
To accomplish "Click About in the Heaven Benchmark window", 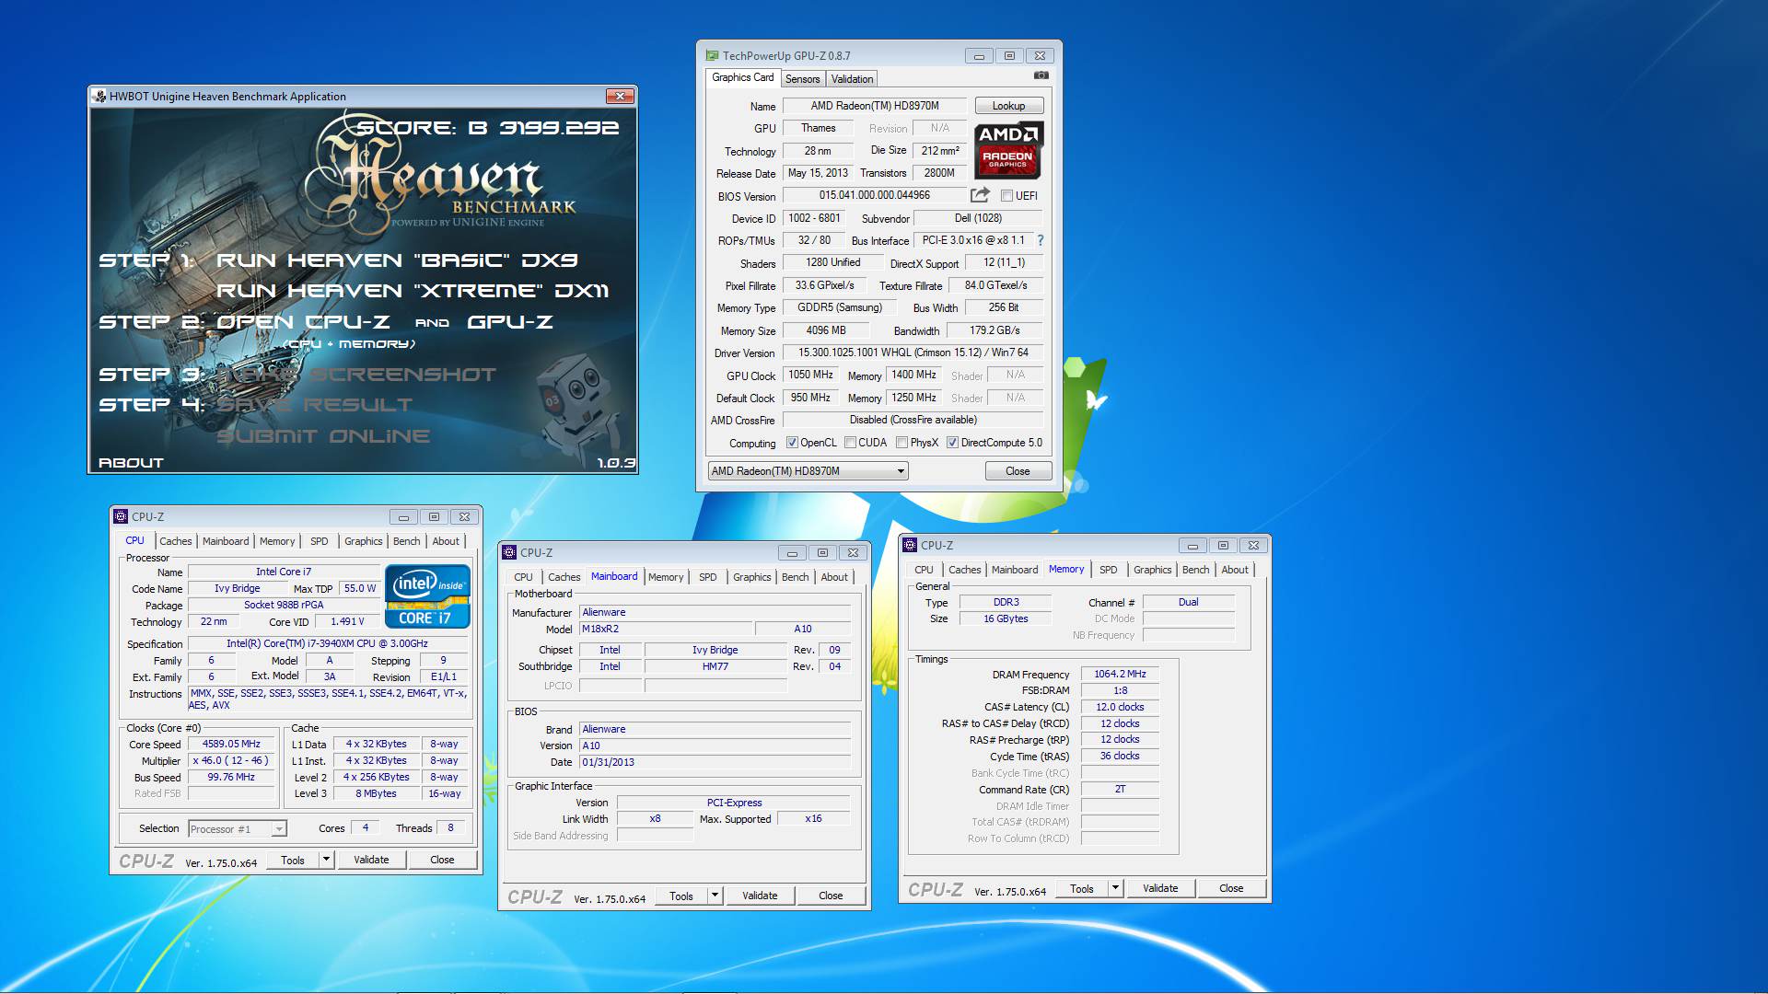I will pos(131,463).
